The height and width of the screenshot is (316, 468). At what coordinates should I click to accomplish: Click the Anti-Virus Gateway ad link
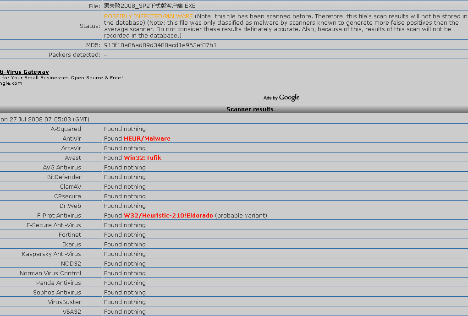point(24,72)
